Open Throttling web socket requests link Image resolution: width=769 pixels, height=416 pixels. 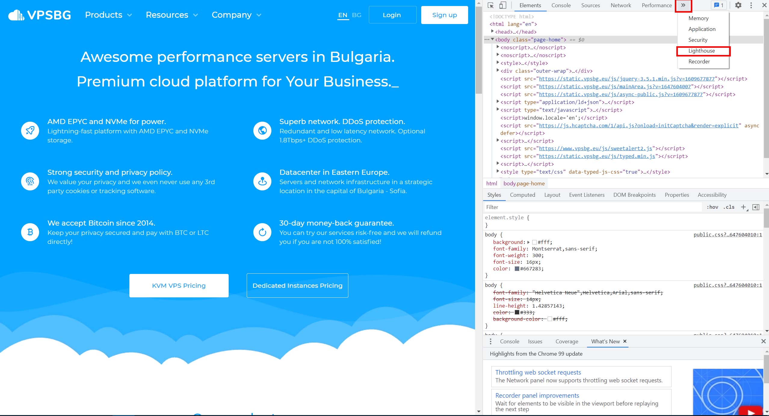click(x=538, y=372)
